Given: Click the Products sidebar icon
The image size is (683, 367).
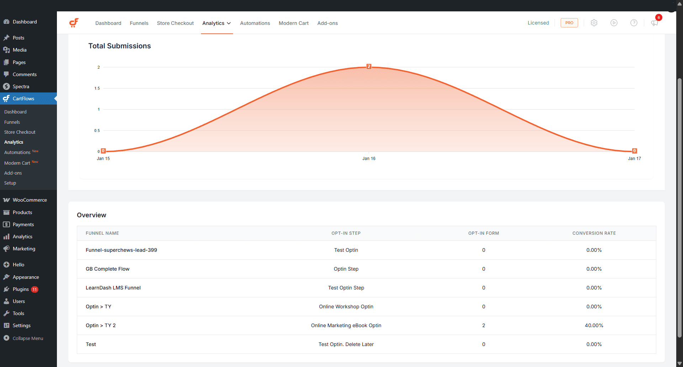Looking at the screenshot, I should [6, 212].
